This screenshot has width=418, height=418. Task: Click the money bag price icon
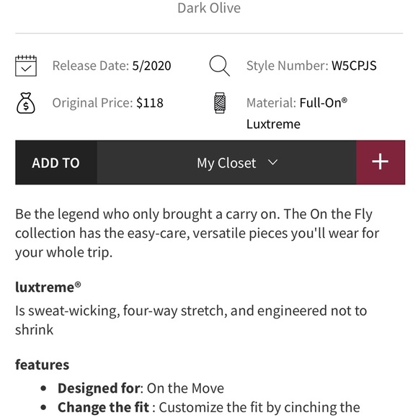tap(26, 103)
